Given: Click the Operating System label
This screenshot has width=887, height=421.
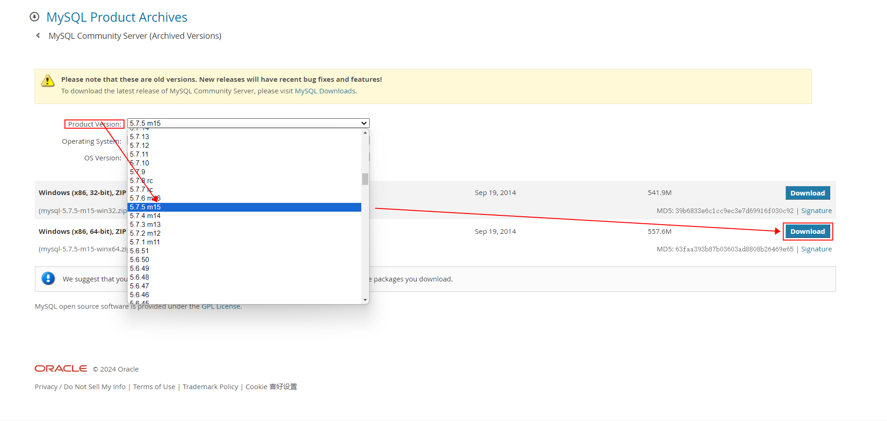Looking at the screenshot, I should 91,141.
